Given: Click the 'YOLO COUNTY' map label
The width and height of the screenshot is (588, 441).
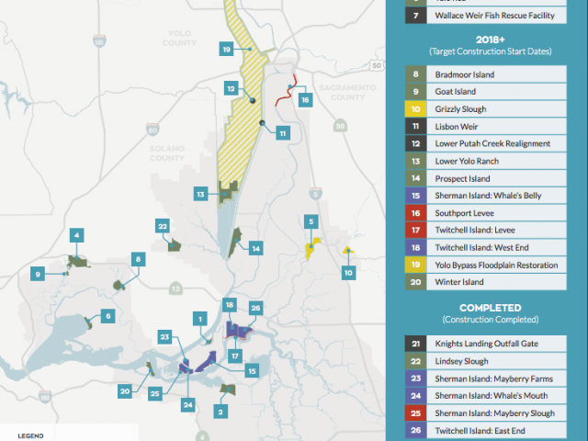Looking at the screenshot, I should pos(179,39).
